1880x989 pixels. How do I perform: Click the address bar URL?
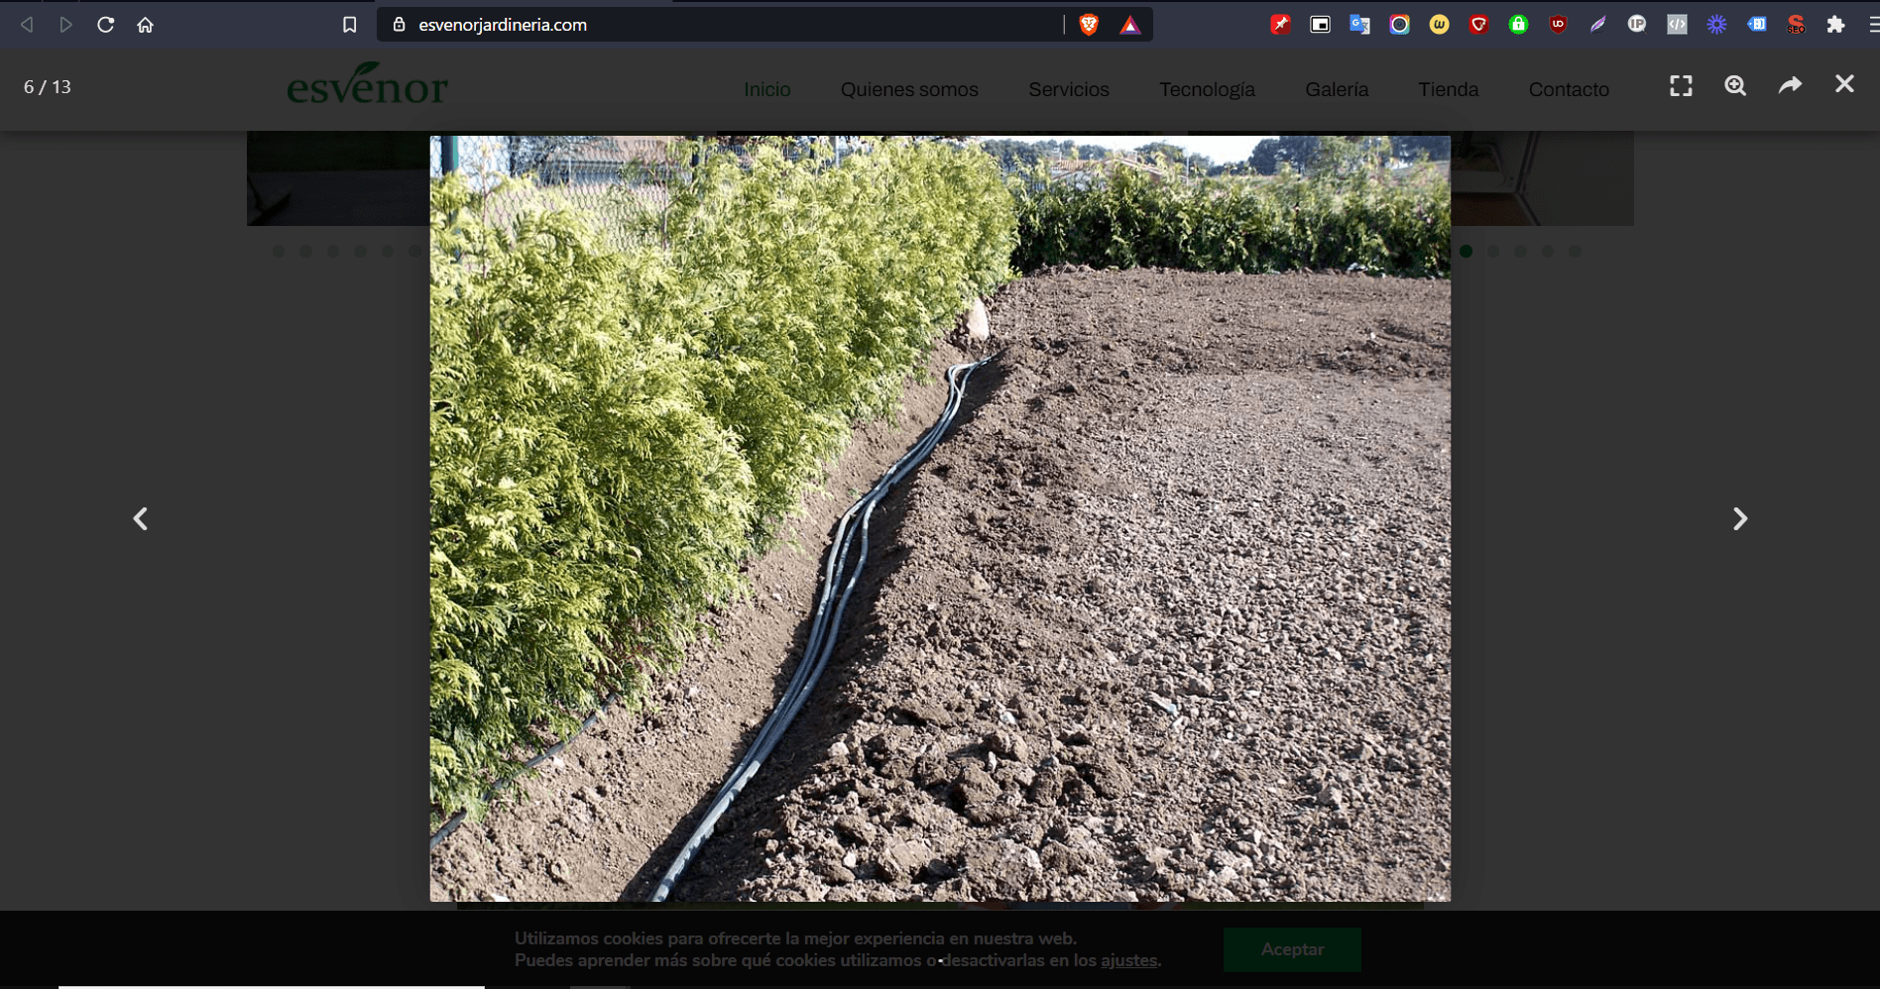point(503,25)
